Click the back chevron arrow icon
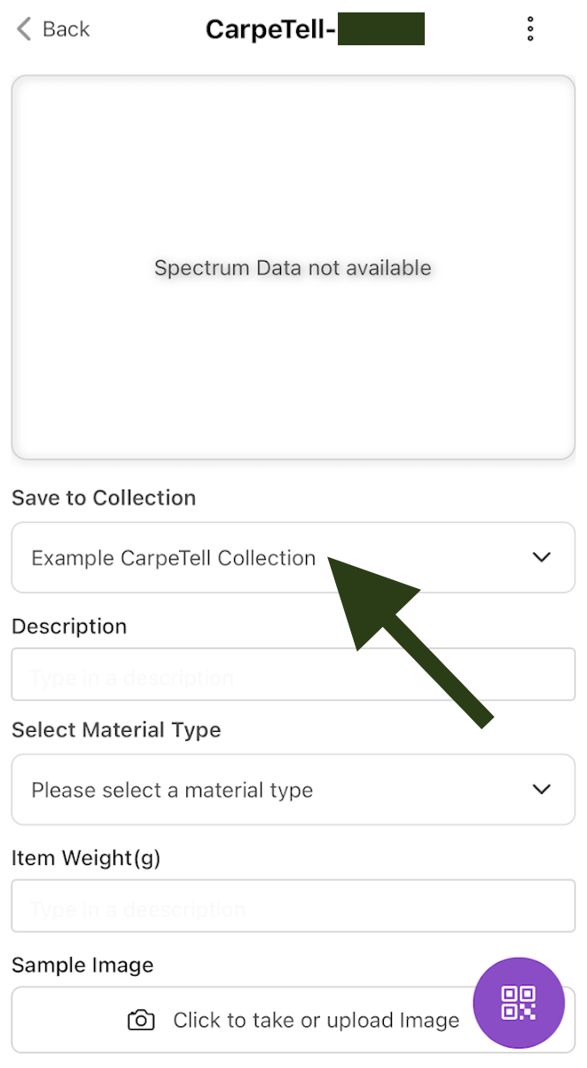The image size is (587, 1068). click(24, 29)
